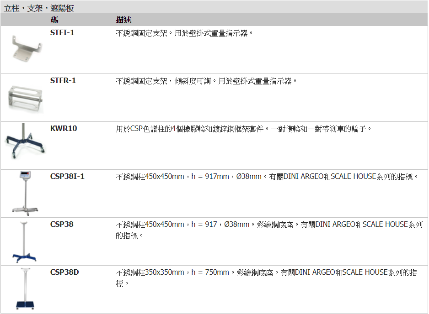Viewport: 429px width, 314px height.
Task: Open the STFR-1 product code
Action: [63, 81]
